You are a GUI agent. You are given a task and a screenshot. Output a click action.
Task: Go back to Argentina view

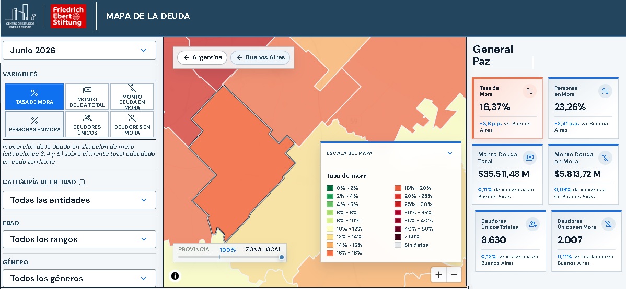coord(202,57)
